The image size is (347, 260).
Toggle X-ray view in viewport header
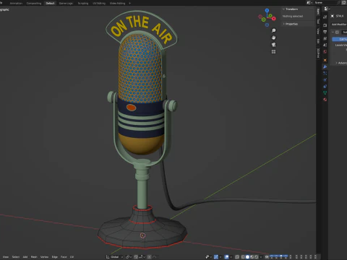click(x=237, y=257)
